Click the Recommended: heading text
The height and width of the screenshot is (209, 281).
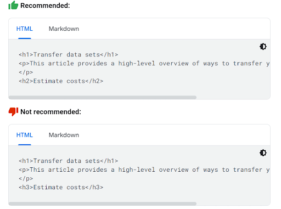[x=45, y=5]
